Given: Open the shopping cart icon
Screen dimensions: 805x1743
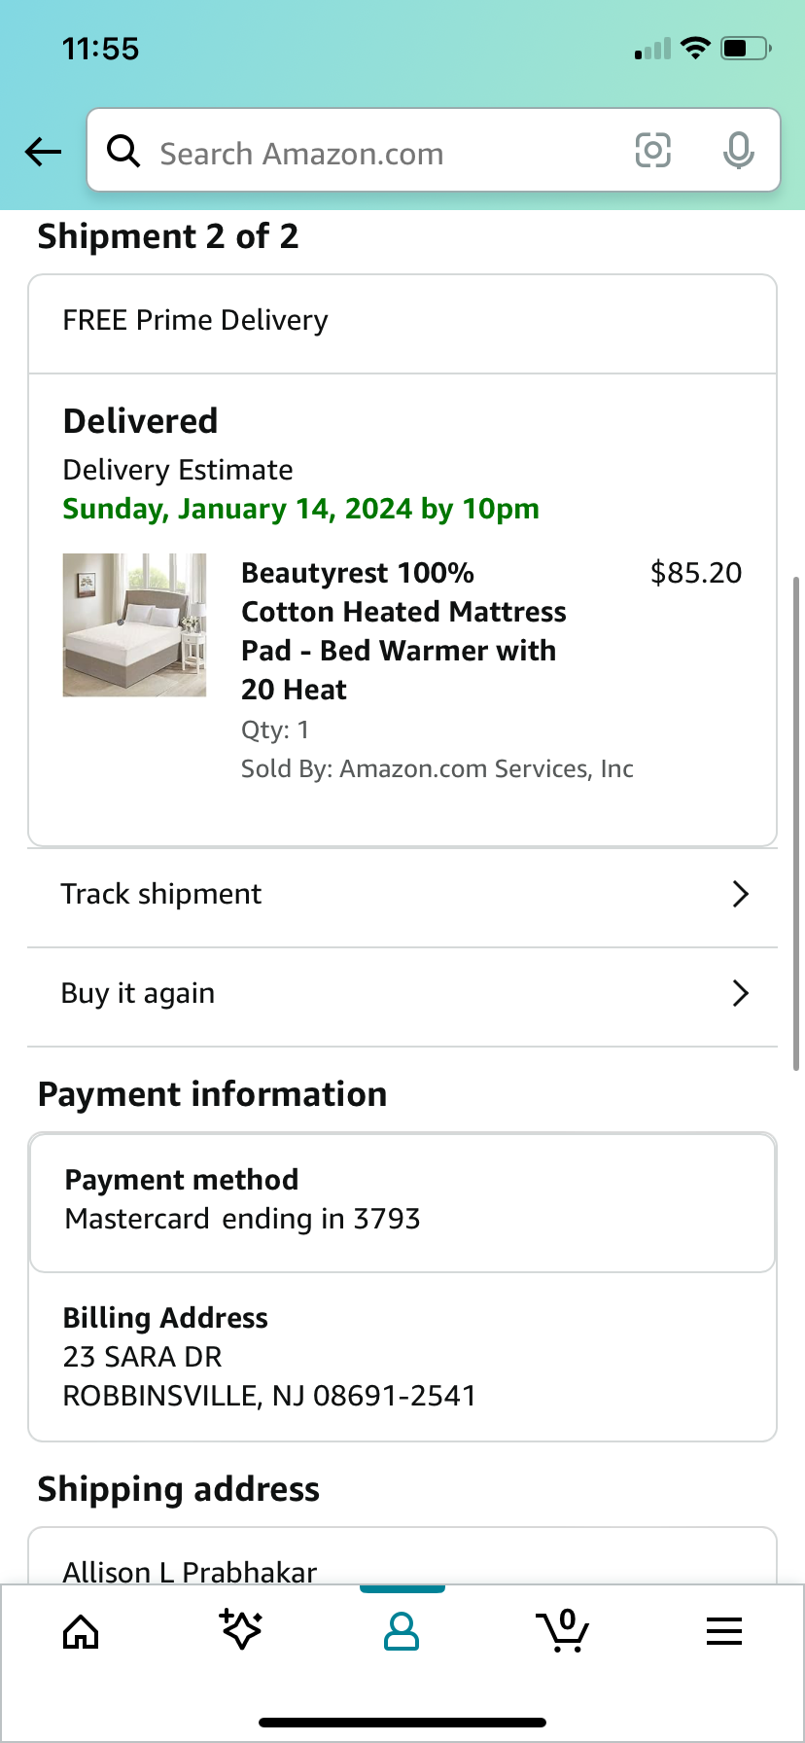Looking at the screenshot, I should (x=562, y=1631).
